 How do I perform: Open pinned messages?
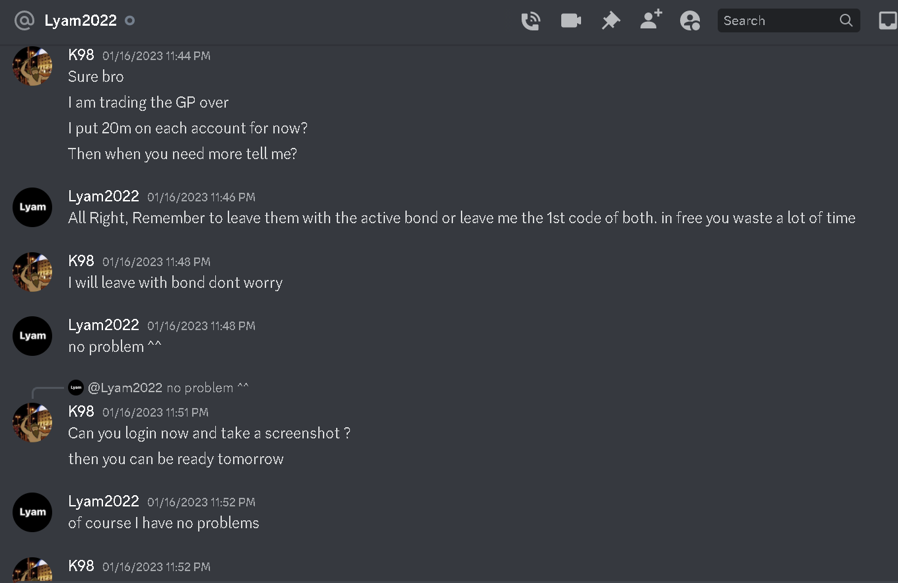pyautogui.click(x=611, y=21)
